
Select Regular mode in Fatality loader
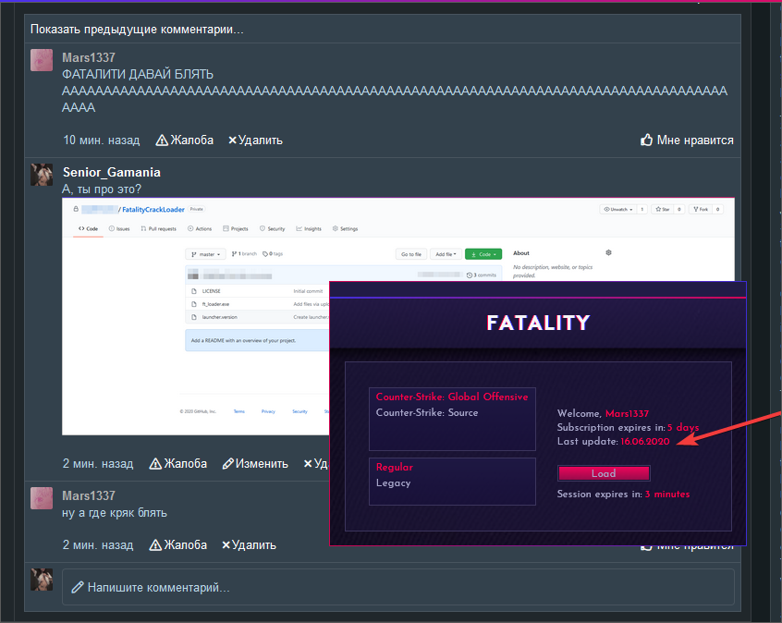[395, 467]
